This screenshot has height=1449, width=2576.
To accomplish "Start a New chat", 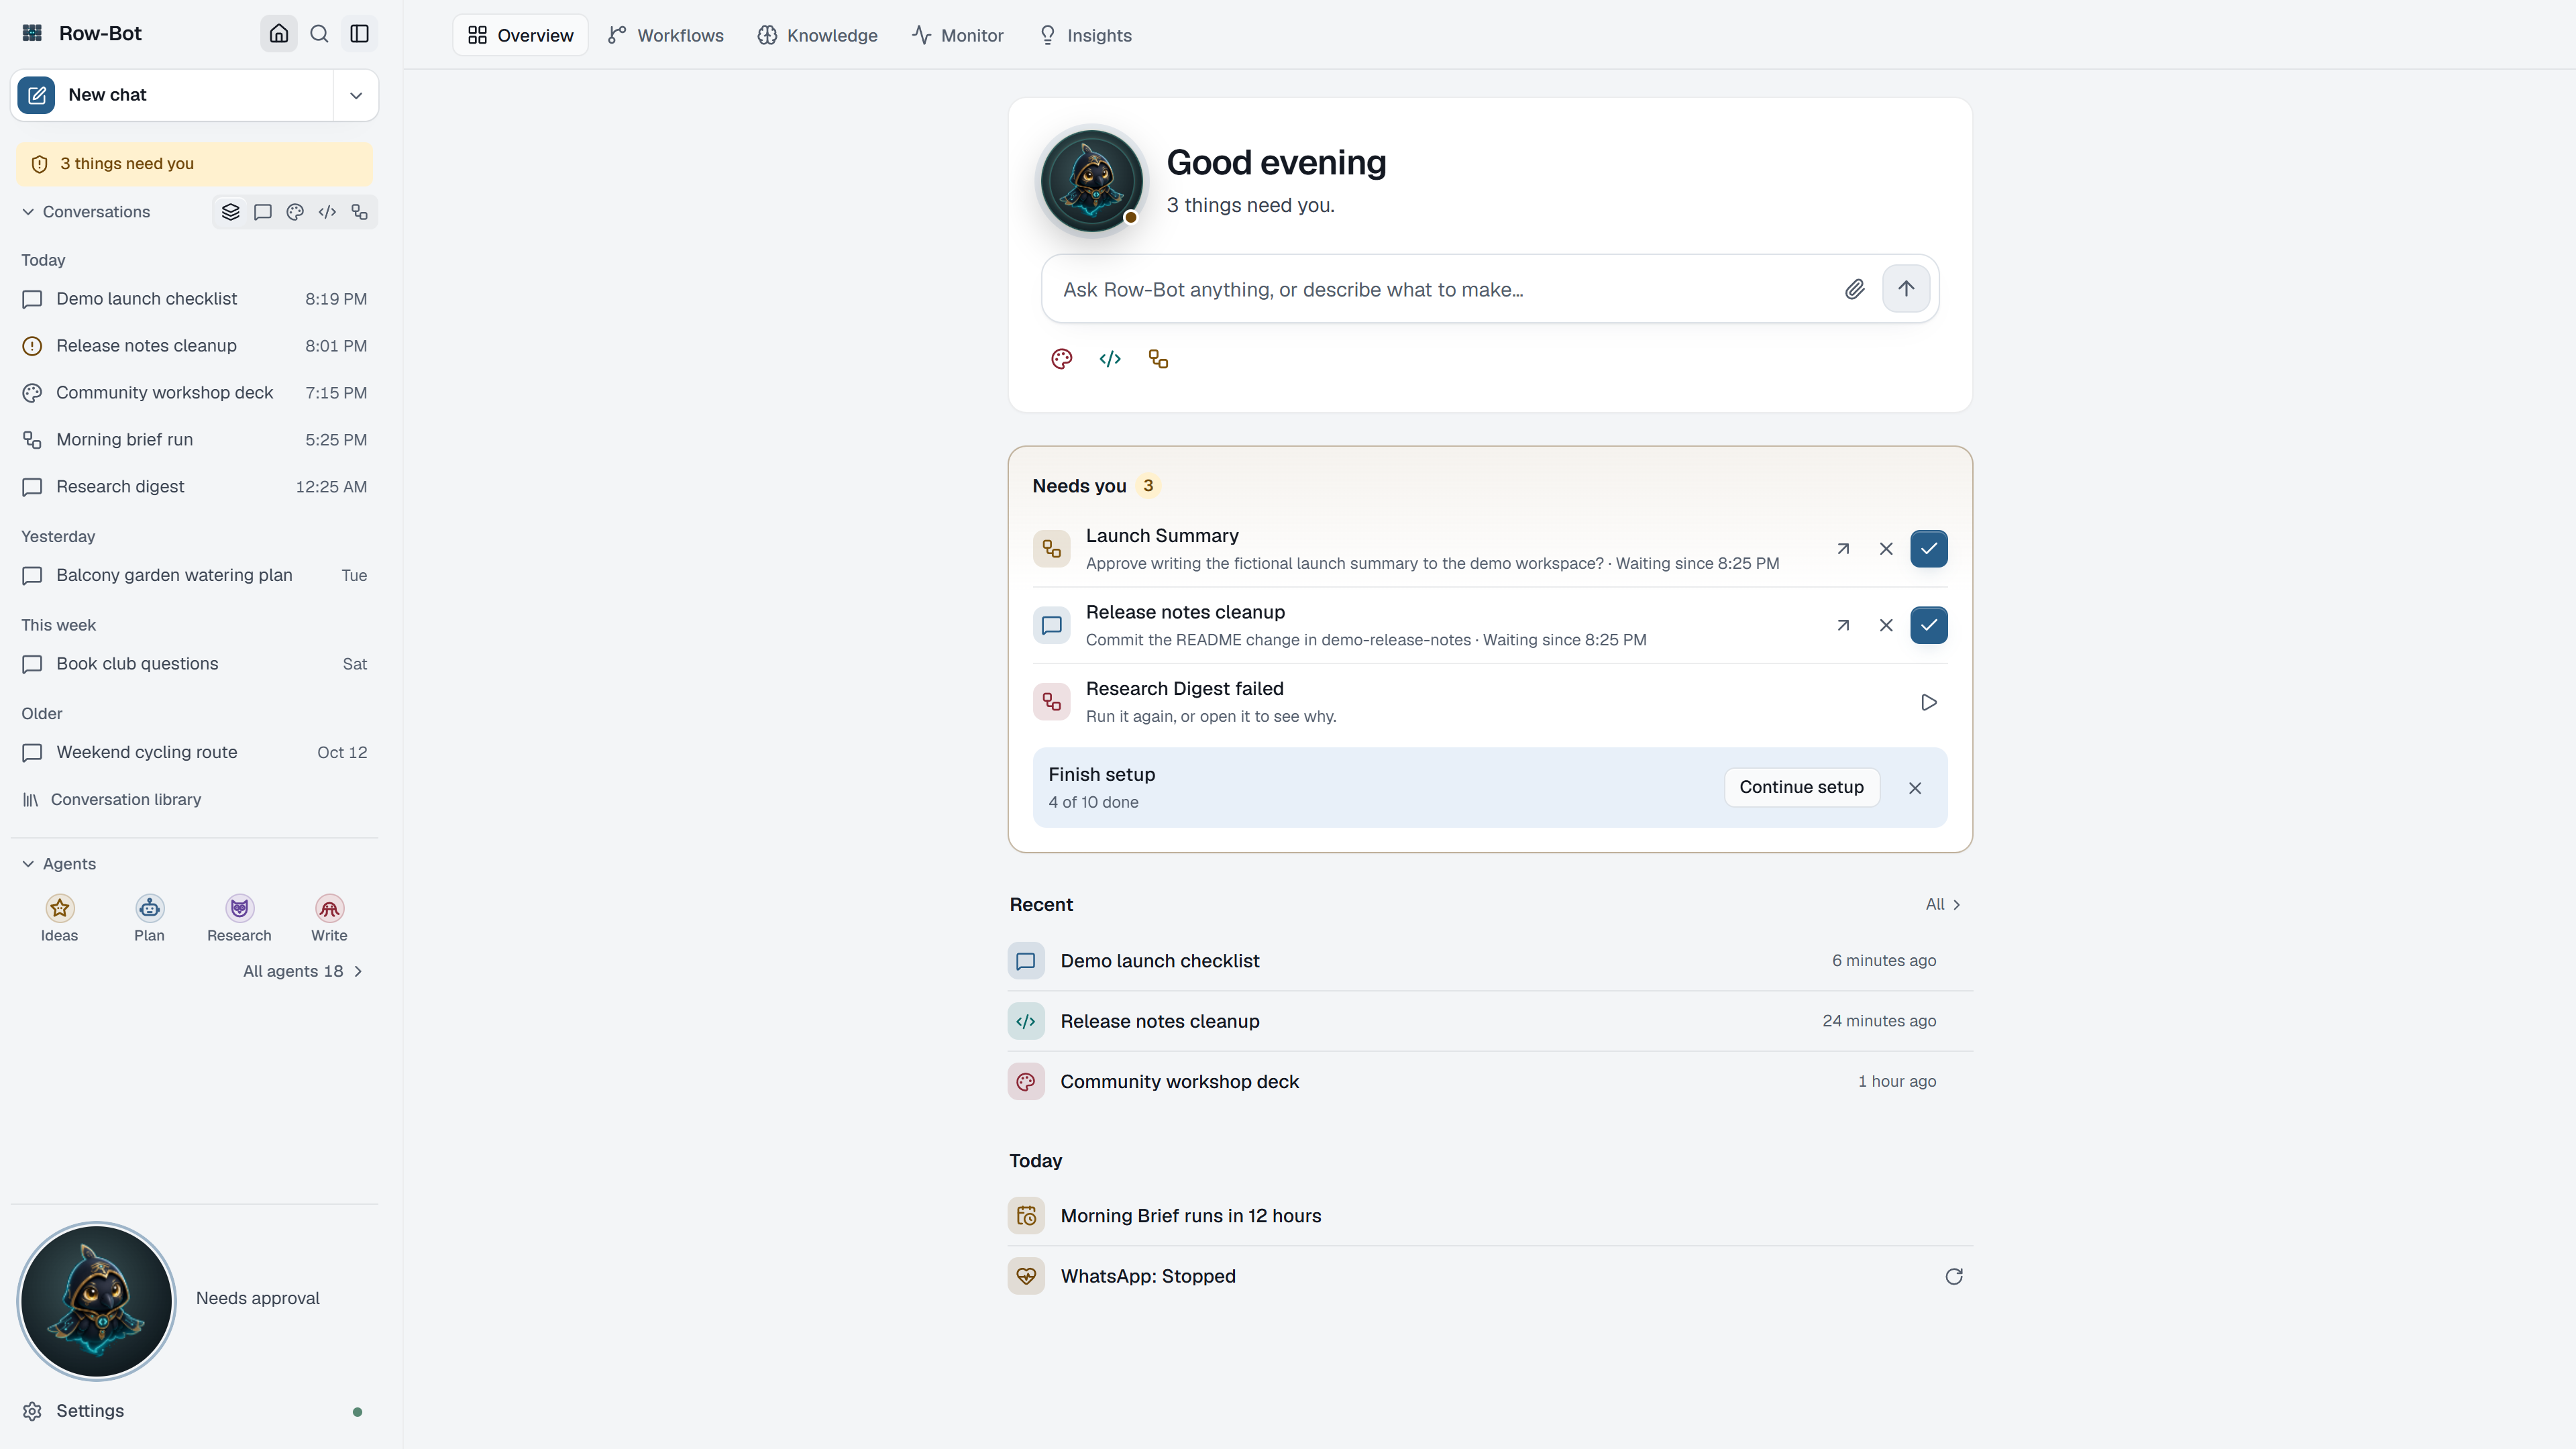I will tap(172, 95).
